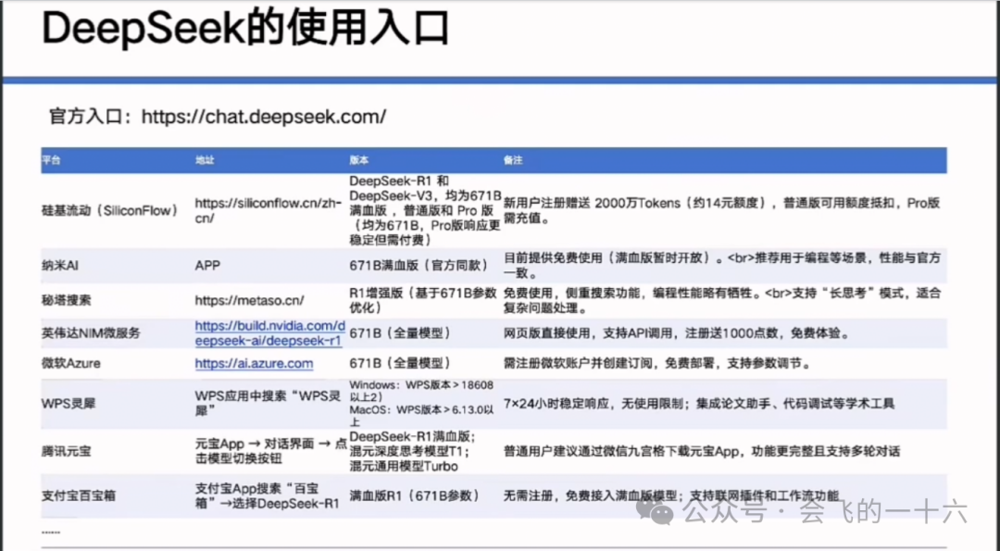Click the note mentioning "长思考" mode

(722, 300)
